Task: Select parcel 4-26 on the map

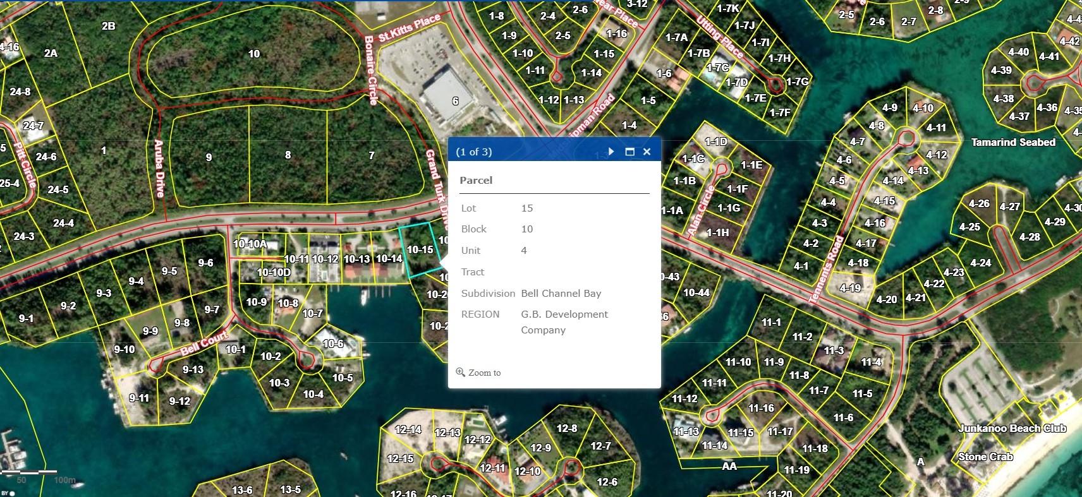Action: 979,204
